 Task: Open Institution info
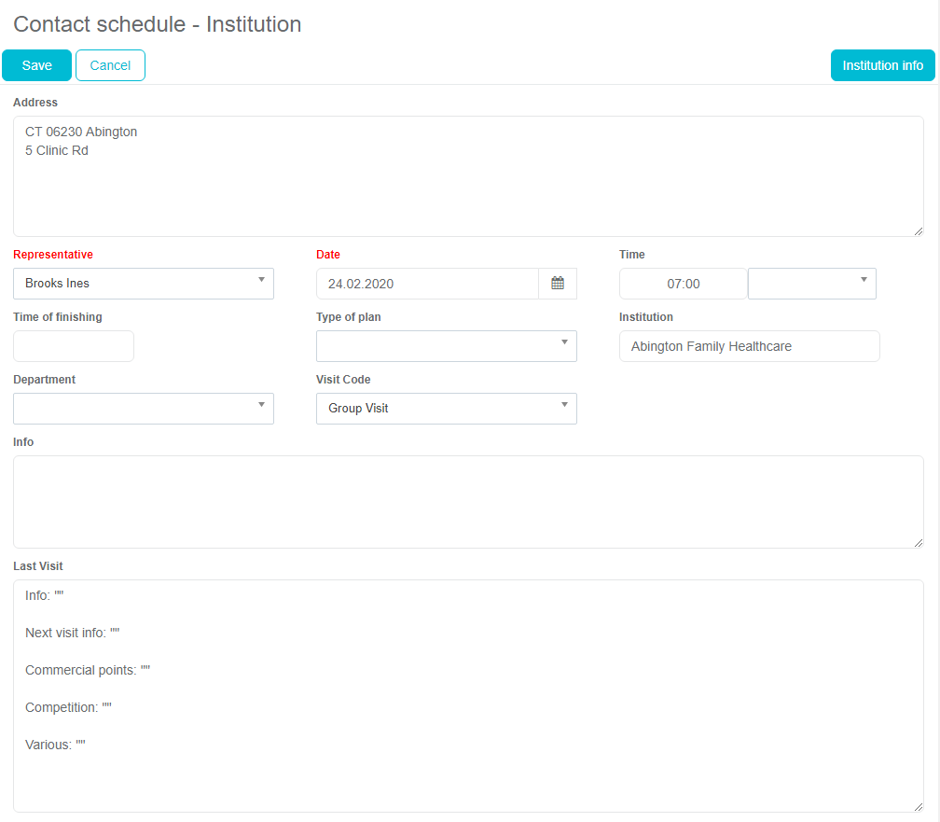[882, 65]
